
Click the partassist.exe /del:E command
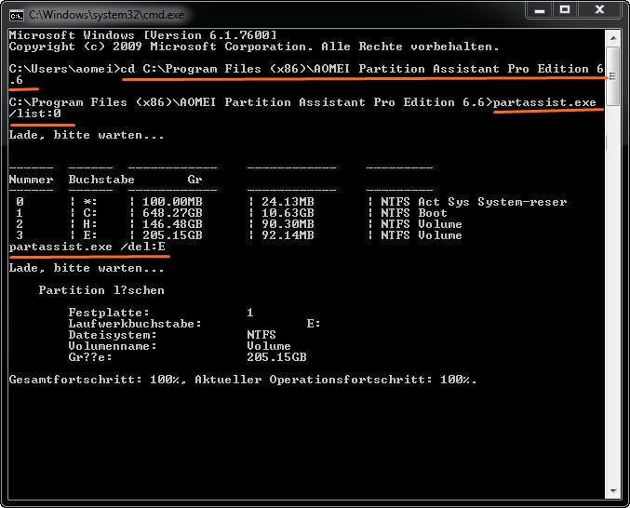coord(87,247)
